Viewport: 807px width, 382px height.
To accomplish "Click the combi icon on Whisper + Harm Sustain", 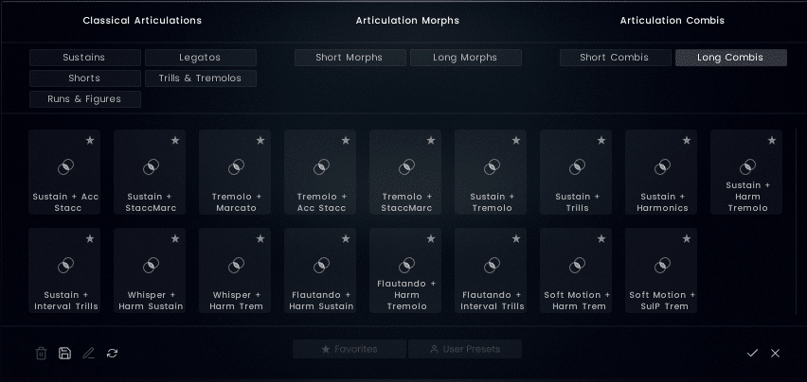I will coord(151,266).
